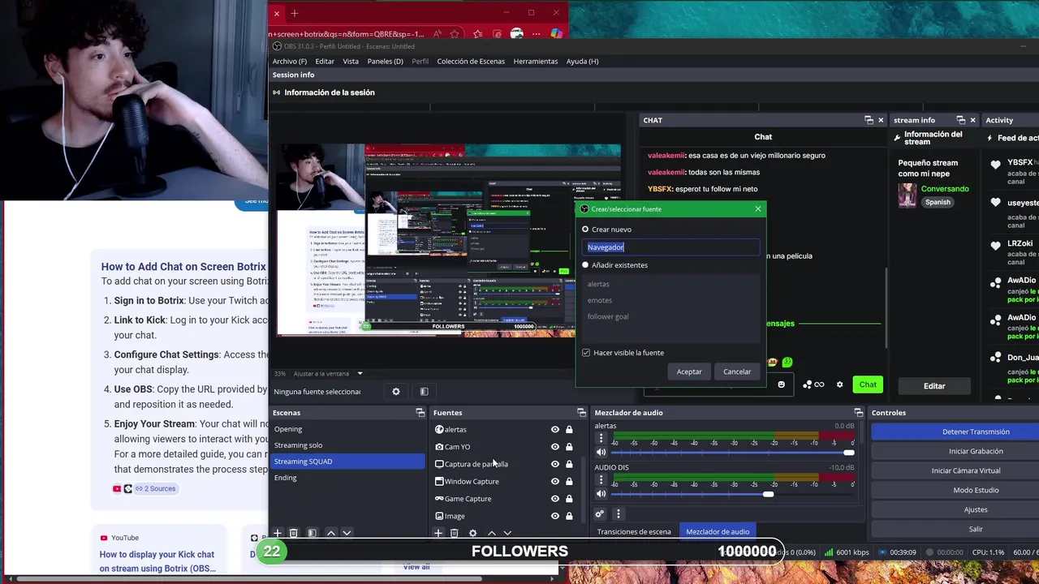Toggle the lock on the 'Game Capture' source

569,499
